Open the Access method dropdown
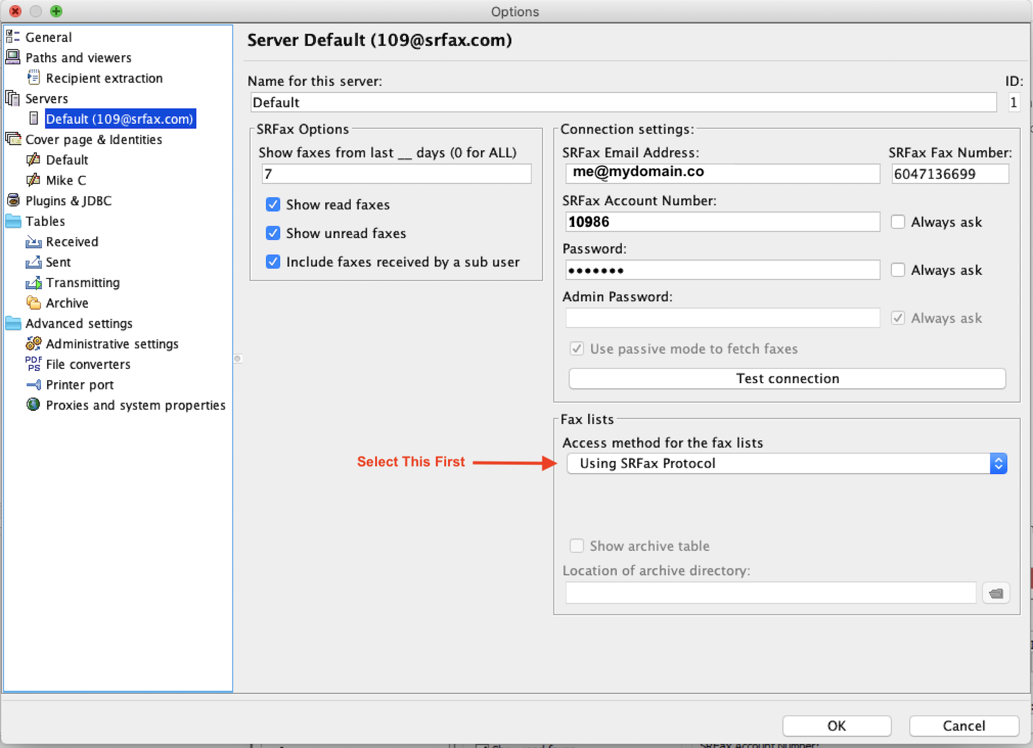The image size is (1033, 748). (997, 463)
